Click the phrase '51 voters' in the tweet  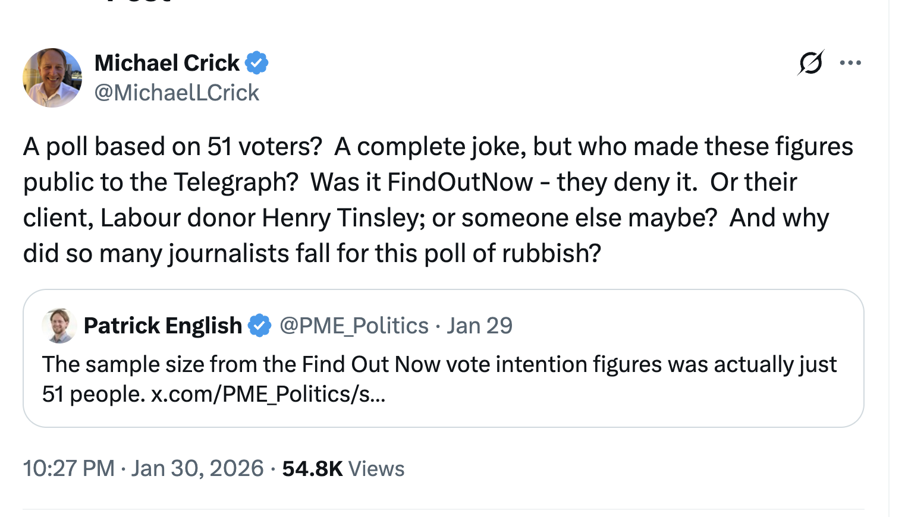tap(264, 147)
